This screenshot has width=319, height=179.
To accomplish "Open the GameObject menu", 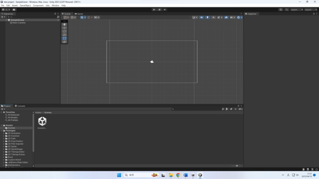I will 25,5.
